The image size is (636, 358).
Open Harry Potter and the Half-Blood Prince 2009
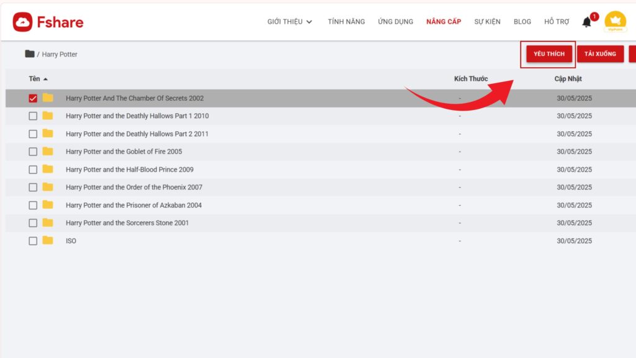(130, 170)
